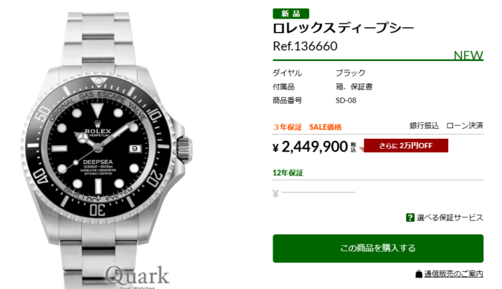
Task: Click the green NEW label
Action: (x=468, y=55)
